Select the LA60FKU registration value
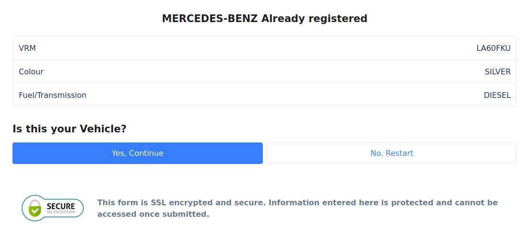 pyautogui.click(x=494, y=48)
